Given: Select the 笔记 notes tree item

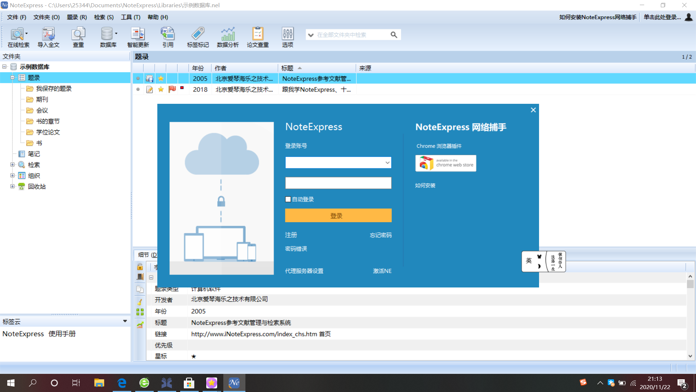Looking at the screenshot, I should tap(34, 154).
